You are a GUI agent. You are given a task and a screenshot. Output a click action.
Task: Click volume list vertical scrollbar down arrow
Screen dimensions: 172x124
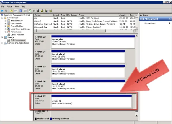pos(137,28)
